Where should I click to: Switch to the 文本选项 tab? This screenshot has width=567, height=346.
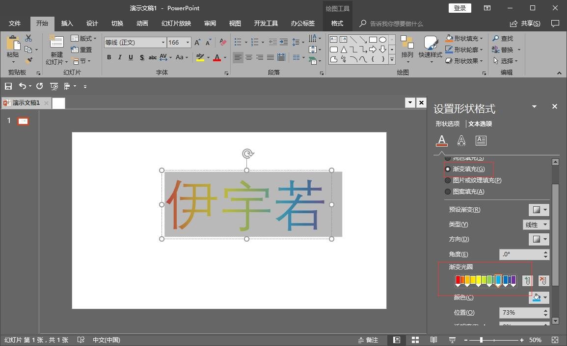click(x=480, y=124)
